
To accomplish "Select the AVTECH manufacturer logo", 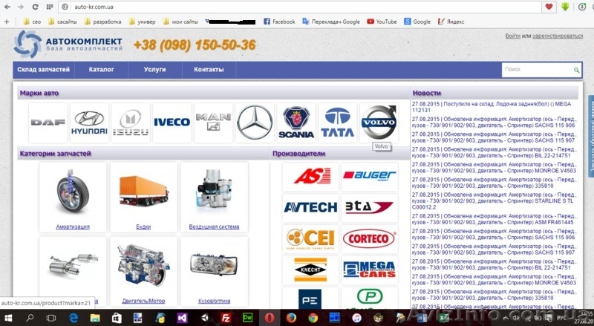I will [x=310, y=207].
